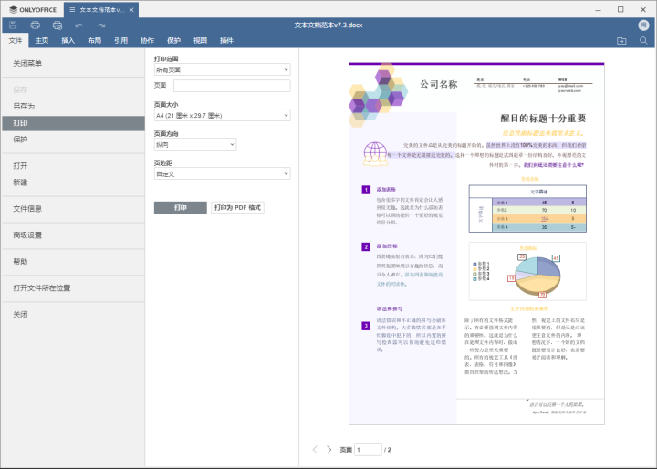Image resolution: width=657 pixels, height=469 pixels.
Task: Switch to the 插入 ribbon tab
Action: (x=68, y=41)
